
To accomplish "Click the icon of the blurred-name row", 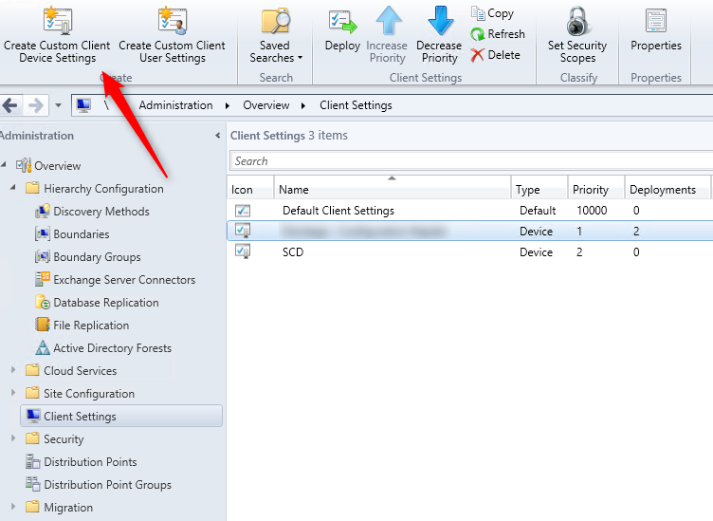I will pyautogui.click(x=243, y=231).
